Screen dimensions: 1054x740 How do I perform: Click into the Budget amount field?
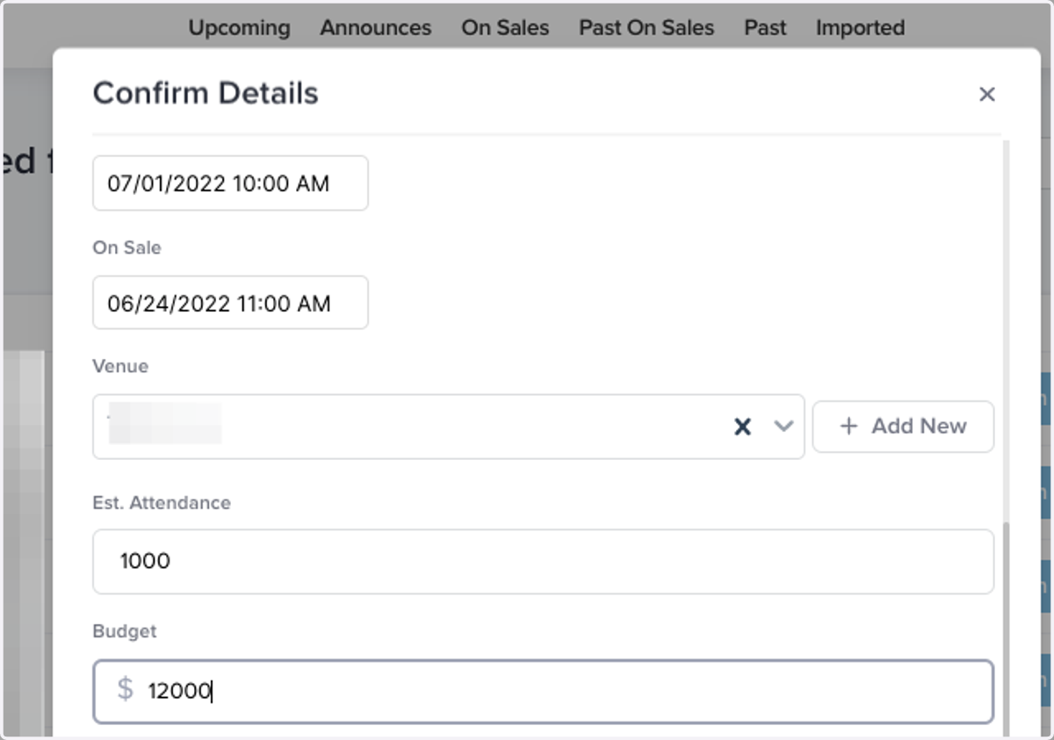point(543,692)
